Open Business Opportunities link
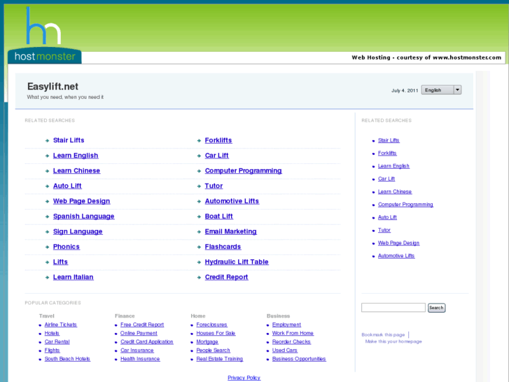 point(299,359)
